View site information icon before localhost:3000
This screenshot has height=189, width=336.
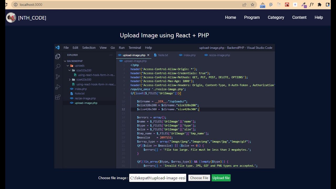pyautogui.click(x=15, y=4)
